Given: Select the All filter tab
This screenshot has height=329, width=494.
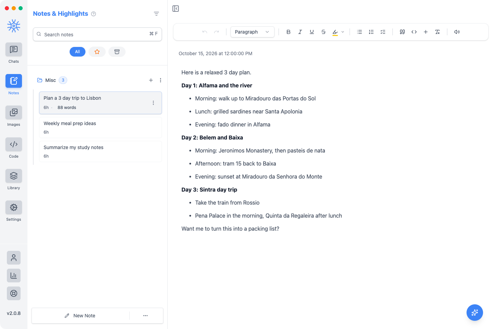Looking at the screenshot, I should (x=78, y=52).
